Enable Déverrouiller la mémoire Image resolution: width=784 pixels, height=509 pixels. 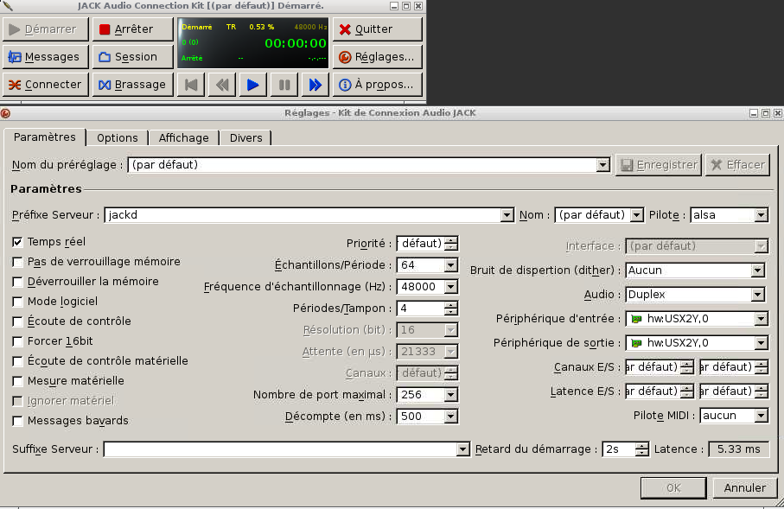click(17, 282)
